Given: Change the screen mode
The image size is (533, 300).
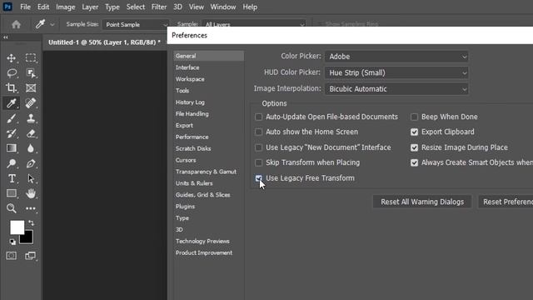Looking at the screenshot, I should (x=31, y=256).
